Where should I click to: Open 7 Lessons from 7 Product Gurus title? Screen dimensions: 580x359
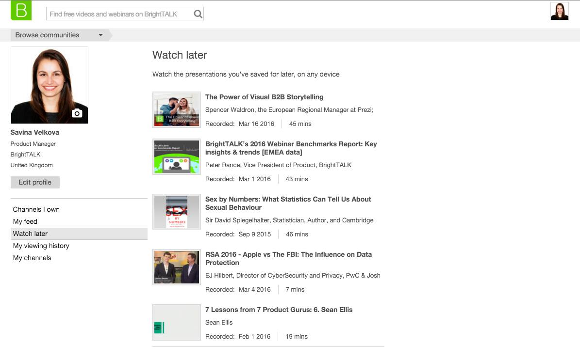[x=279, y=310]
